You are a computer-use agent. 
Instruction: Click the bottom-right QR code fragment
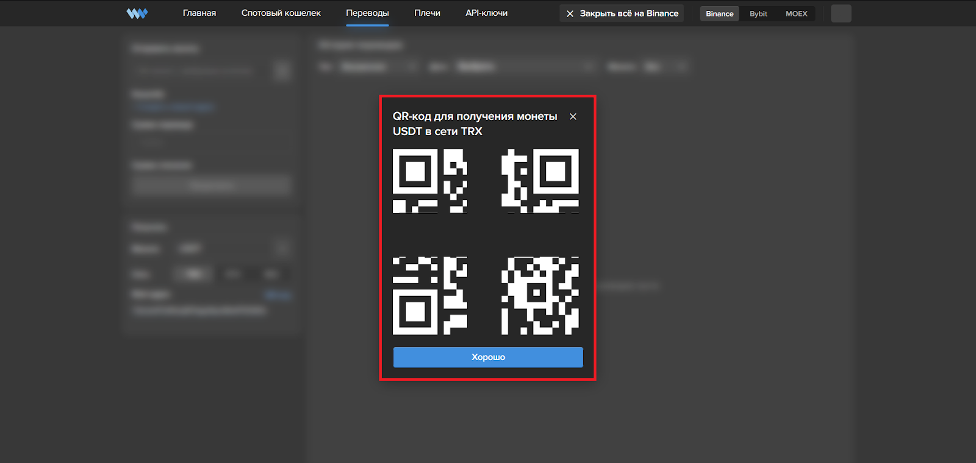[540, 295]
